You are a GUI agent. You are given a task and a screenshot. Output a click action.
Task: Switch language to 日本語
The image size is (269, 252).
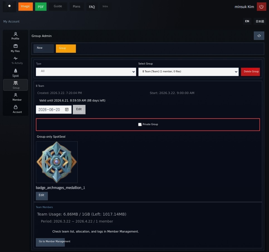pyautogui.click(x=260, y=21)
